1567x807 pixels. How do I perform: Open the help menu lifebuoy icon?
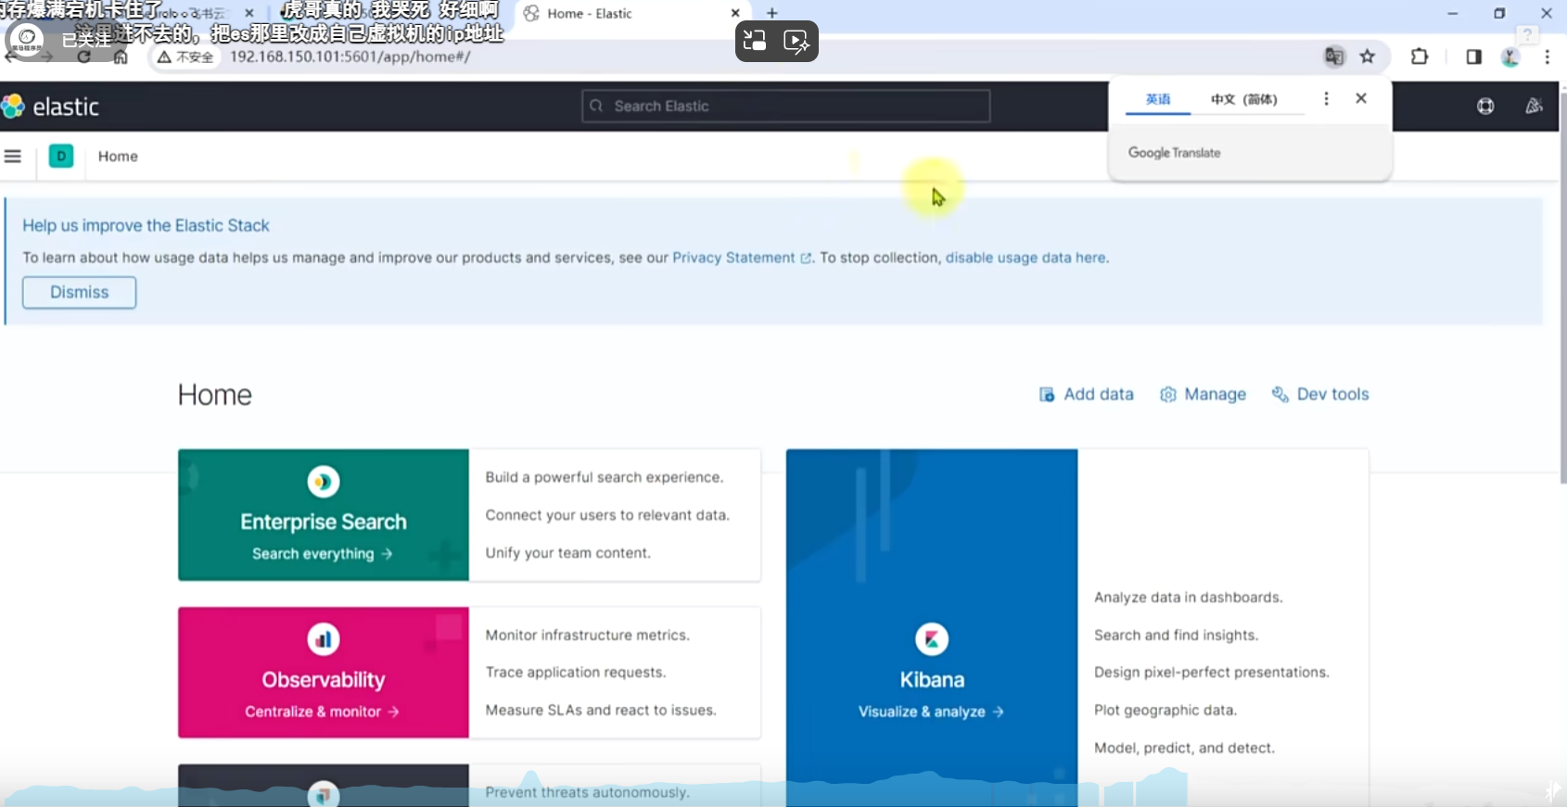[1485, 107]
